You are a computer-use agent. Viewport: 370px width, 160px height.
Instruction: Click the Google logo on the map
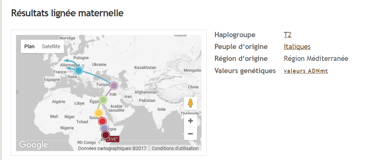[33, 145]
